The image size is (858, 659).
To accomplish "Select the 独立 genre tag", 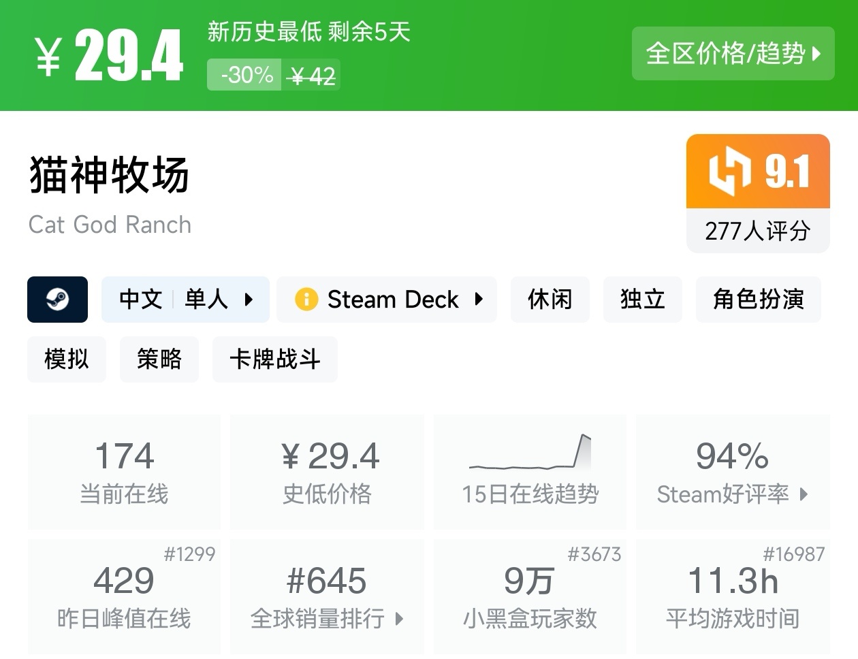I will pos(642,300).
